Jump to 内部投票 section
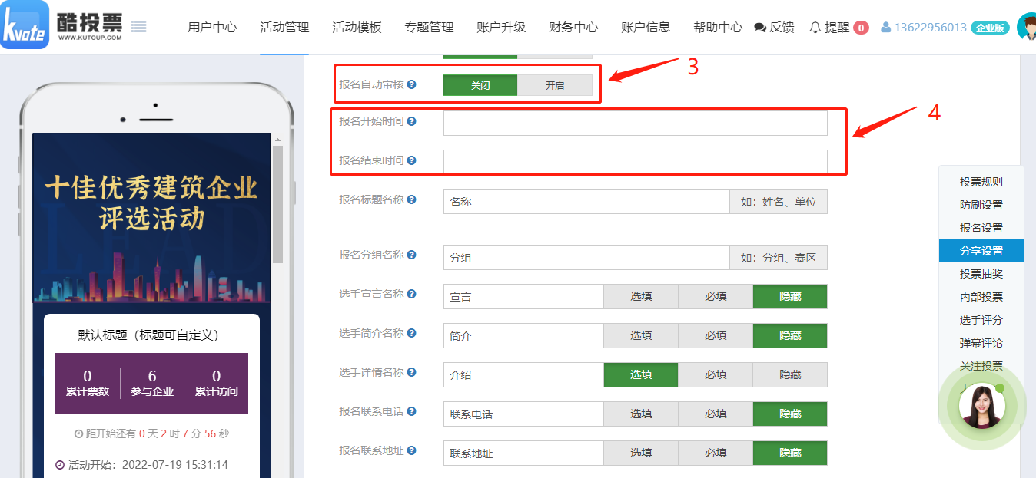 point(981,297)
